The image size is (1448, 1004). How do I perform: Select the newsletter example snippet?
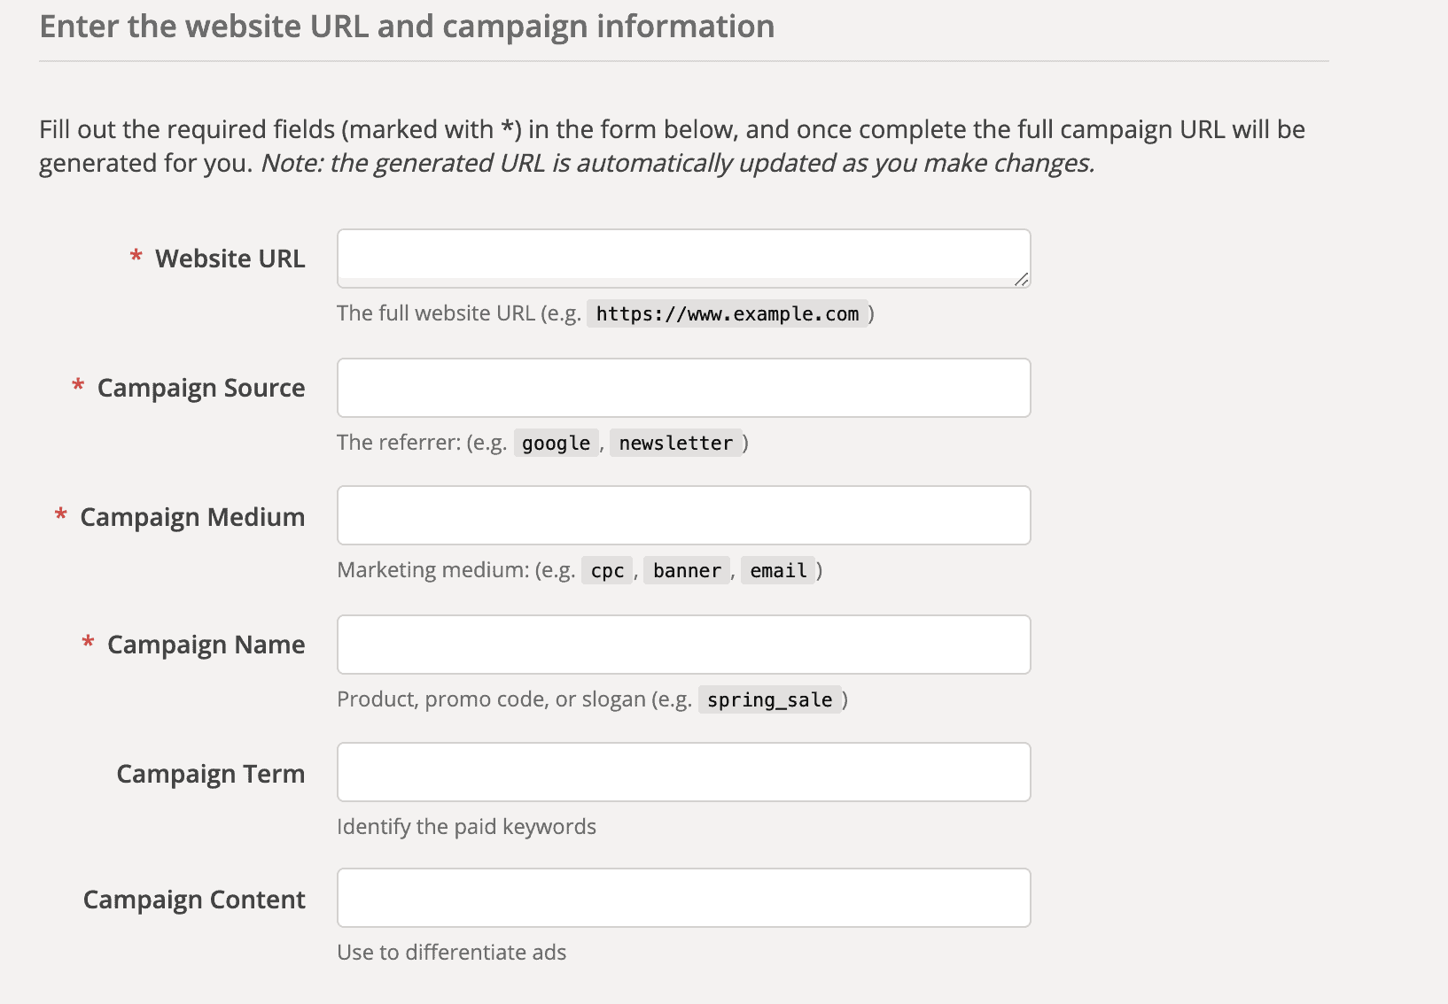tap(676, 443)
